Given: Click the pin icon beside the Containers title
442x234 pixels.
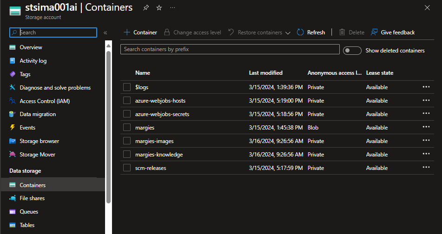Looking at the screenshot, I should 146,8.
